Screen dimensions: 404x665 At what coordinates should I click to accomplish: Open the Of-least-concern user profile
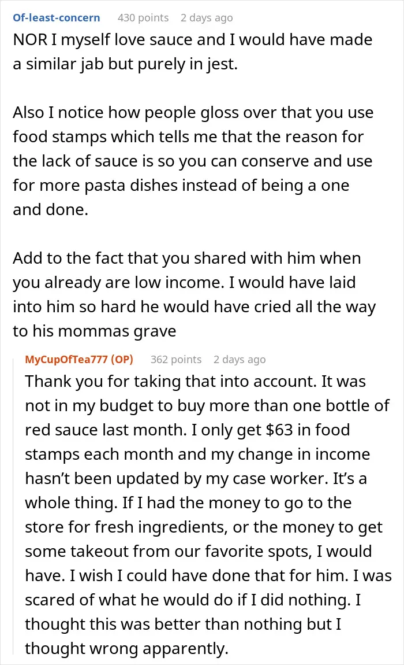[57, 18]
